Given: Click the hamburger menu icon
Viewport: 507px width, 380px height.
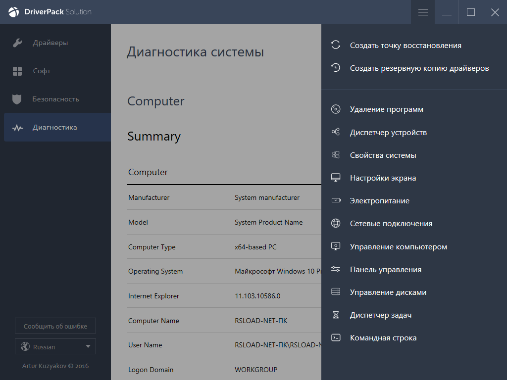Looking at the screenshot, I should [x=423, y=12].
